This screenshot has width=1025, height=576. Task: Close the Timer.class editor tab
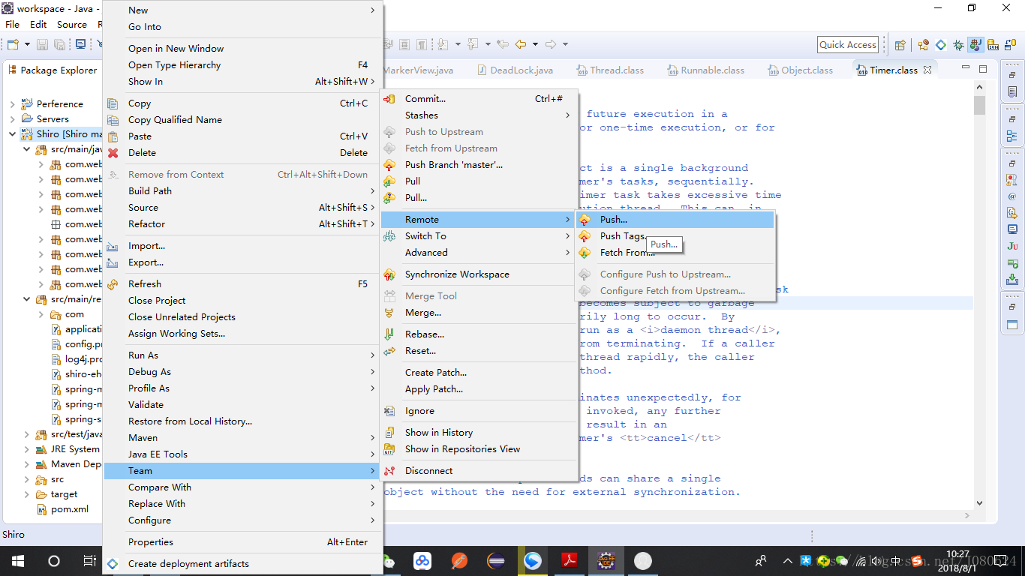coord(927,70)
